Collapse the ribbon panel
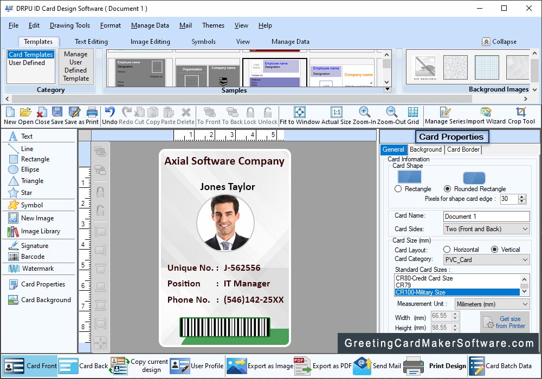The image size is (542, 379). (500, 42)
